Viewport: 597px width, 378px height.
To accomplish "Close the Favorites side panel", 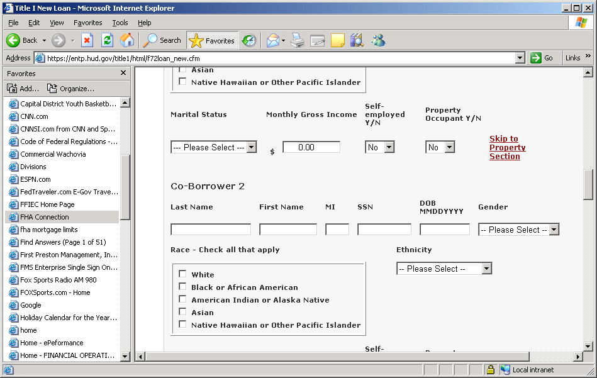I will click(123, 73).
